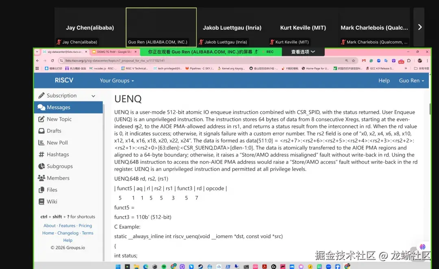
Task: Click the zoom magnifier icon in address bar
Action: (x=347, y=60)
